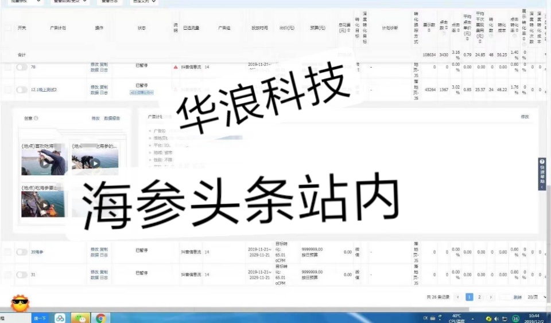Click 抖音信息流 cell in the 39海参 row
Screen dimensions: 551x323
(191, 252)
